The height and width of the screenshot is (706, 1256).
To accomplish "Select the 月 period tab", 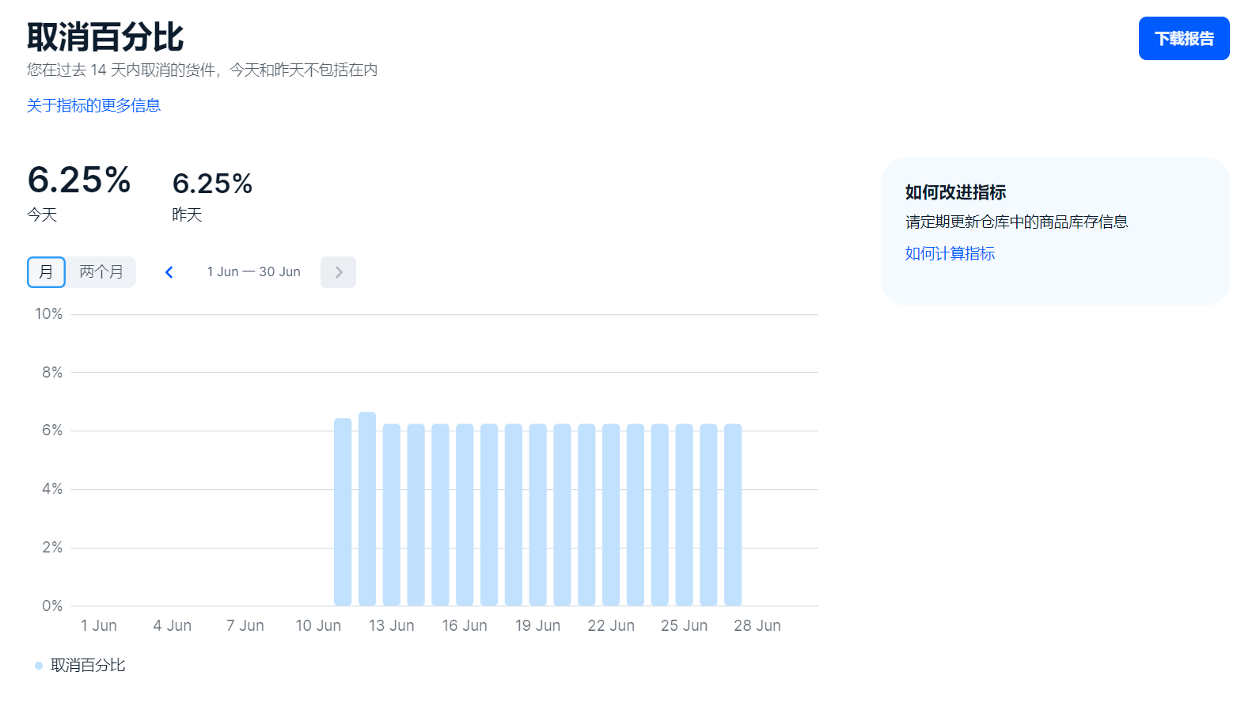I will coord(46,272).
